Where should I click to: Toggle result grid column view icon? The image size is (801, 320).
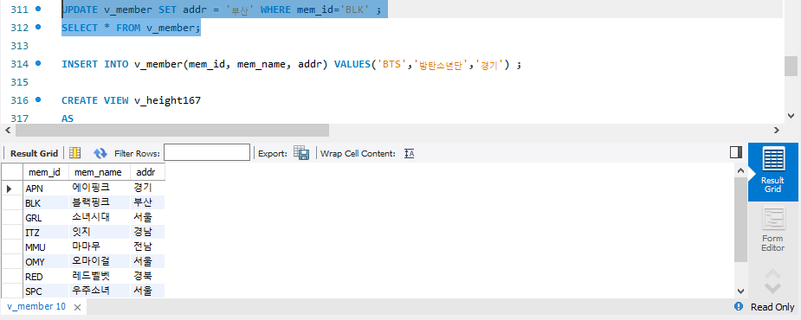click(75, 152)
